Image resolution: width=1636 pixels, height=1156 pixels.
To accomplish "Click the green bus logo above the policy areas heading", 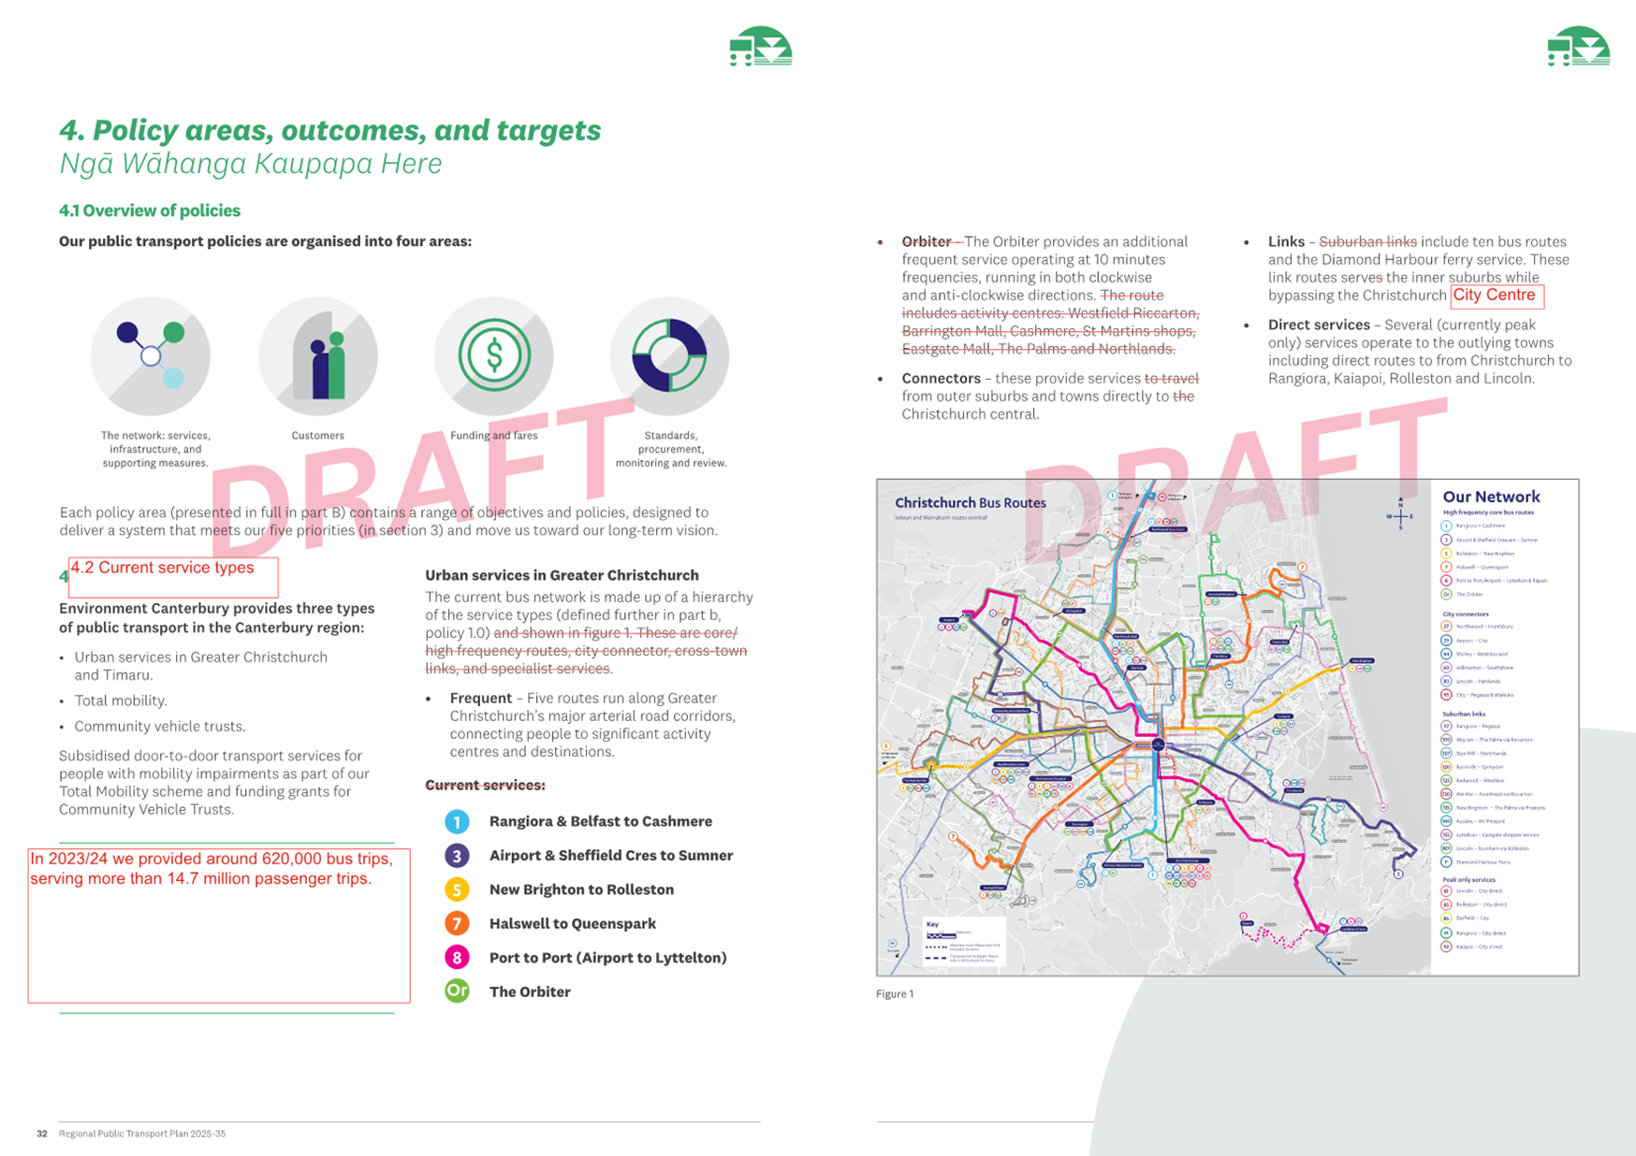I will [x=761, y=46].
